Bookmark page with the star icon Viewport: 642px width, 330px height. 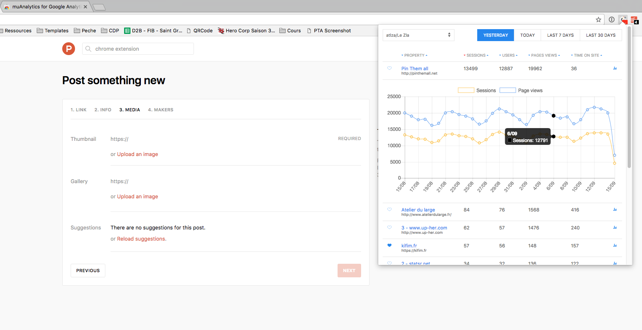pos(599,20)
